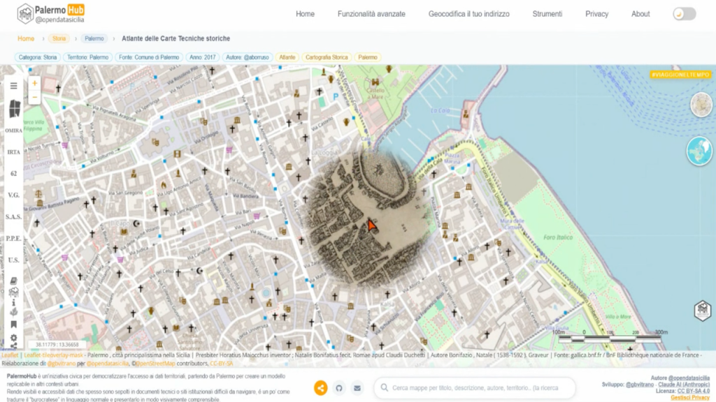This screenshot has width=716, height=402.
Task: Click the orange share icon
Action: [320, 388]
